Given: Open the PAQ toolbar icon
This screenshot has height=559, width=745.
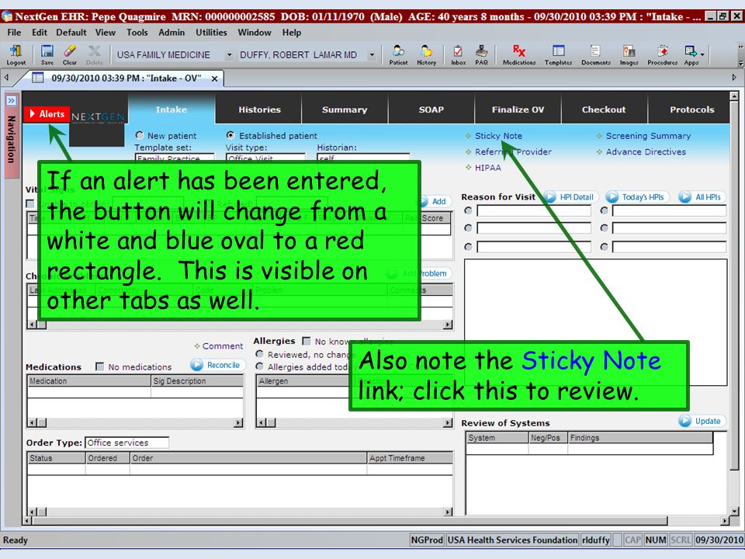Looking at the screenshot, I should [481, 54].
